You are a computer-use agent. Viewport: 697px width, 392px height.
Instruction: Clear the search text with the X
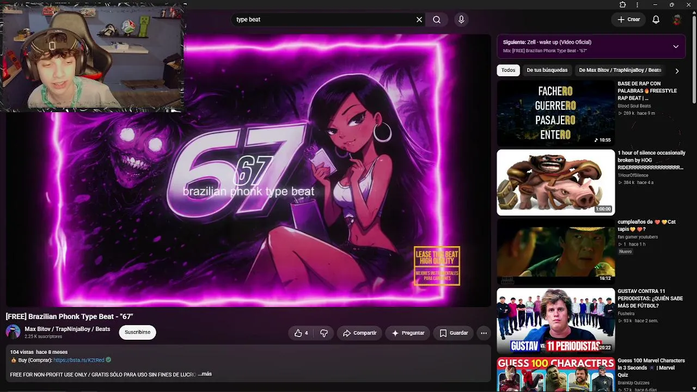click(x=419, y=20)
